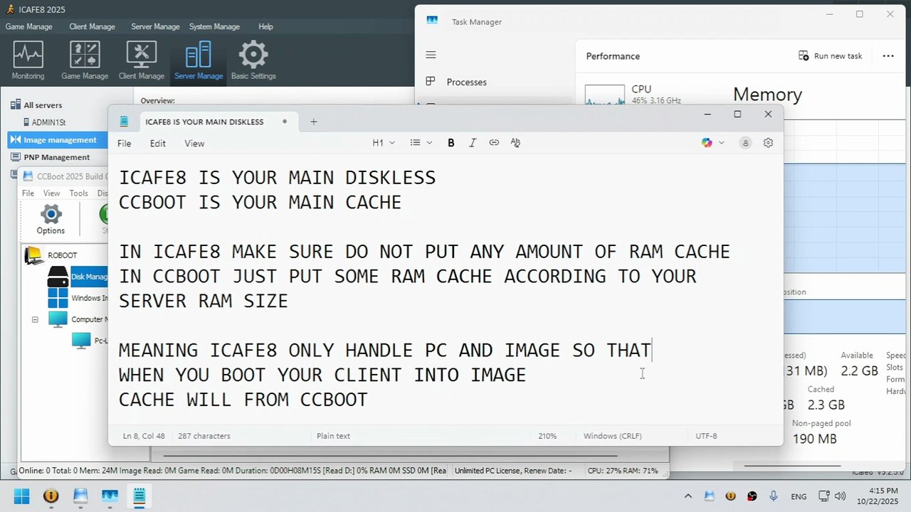Open list style dropdown in Notepad
The height and width of the screenshot is (512, 911).
[421, 143]
